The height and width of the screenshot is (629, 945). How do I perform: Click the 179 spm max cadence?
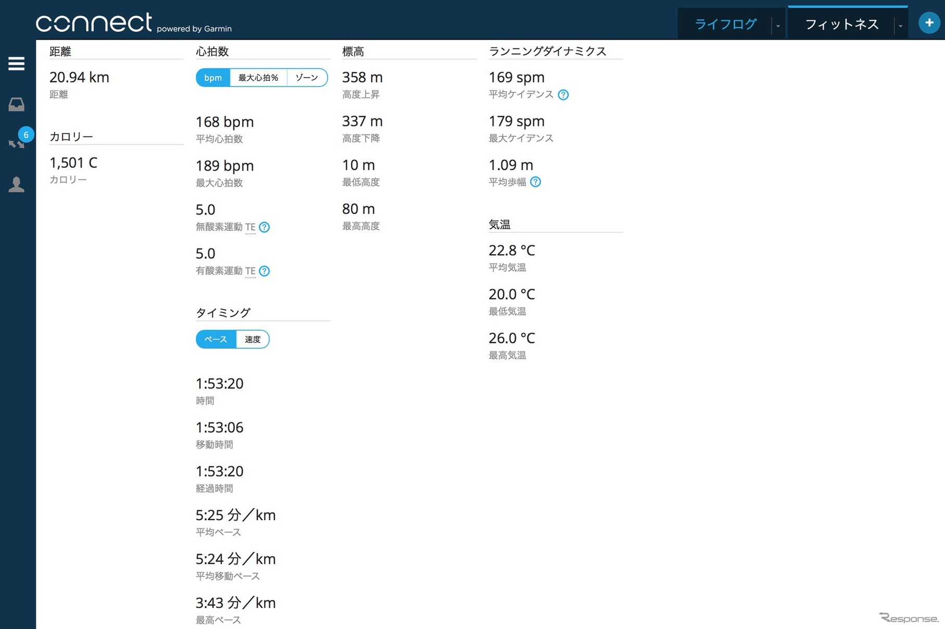click(x=516, y=121)
